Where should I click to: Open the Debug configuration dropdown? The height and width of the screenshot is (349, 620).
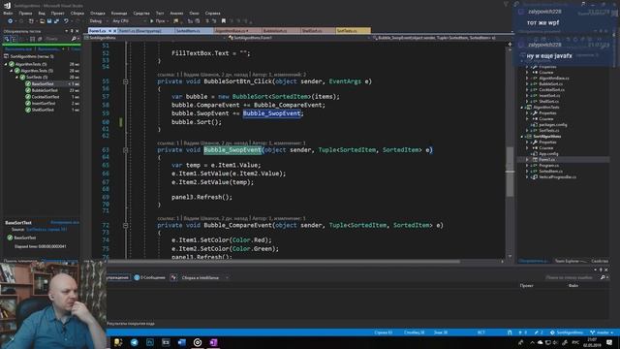98,21
